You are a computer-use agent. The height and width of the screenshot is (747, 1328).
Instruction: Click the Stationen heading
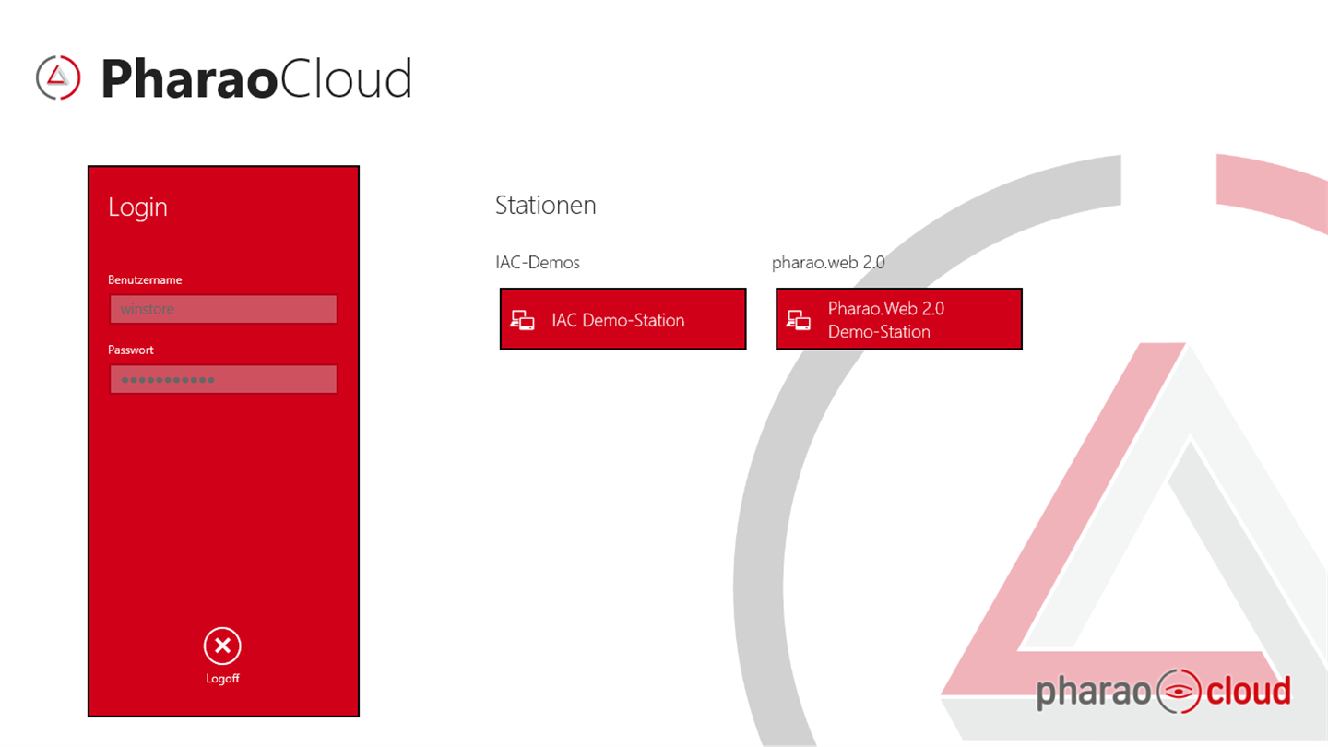tap(546, 205)
